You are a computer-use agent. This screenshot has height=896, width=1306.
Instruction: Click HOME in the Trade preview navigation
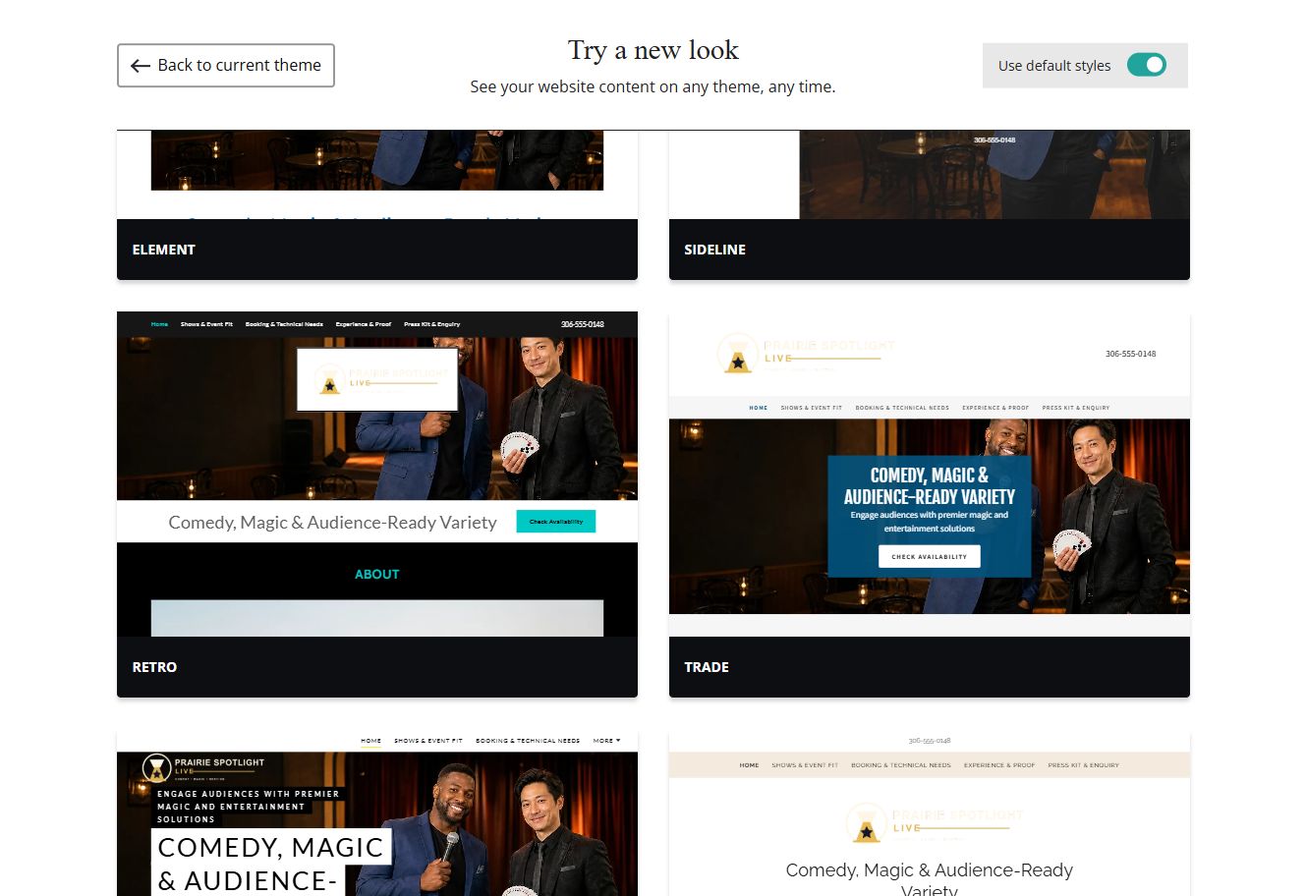[x=759, y=408]
